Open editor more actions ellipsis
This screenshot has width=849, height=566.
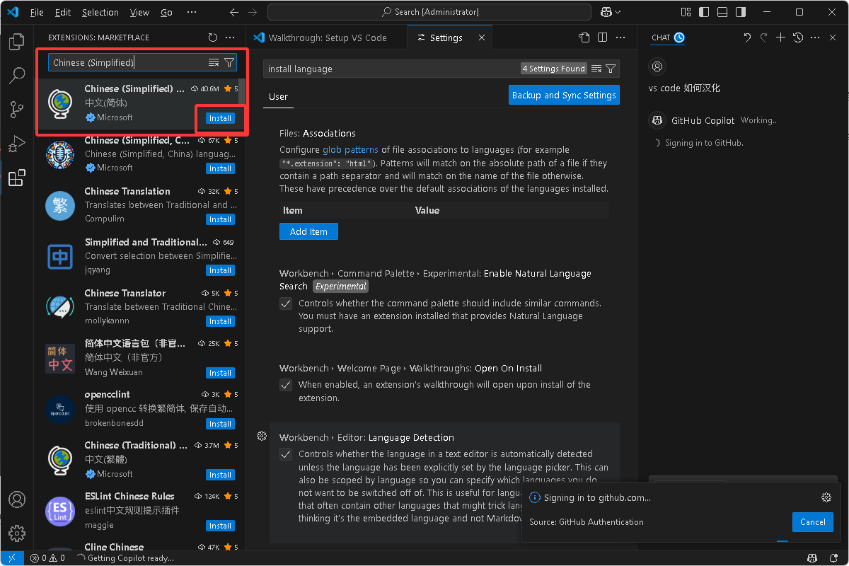click(x=620, y=37)
